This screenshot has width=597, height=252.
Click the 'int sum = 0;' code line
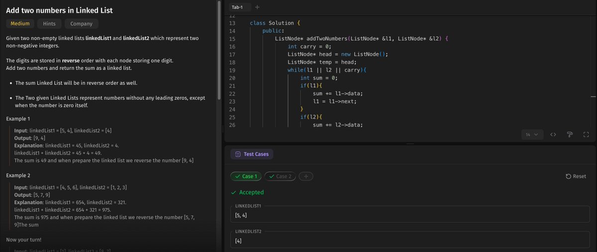pos(319,78)
